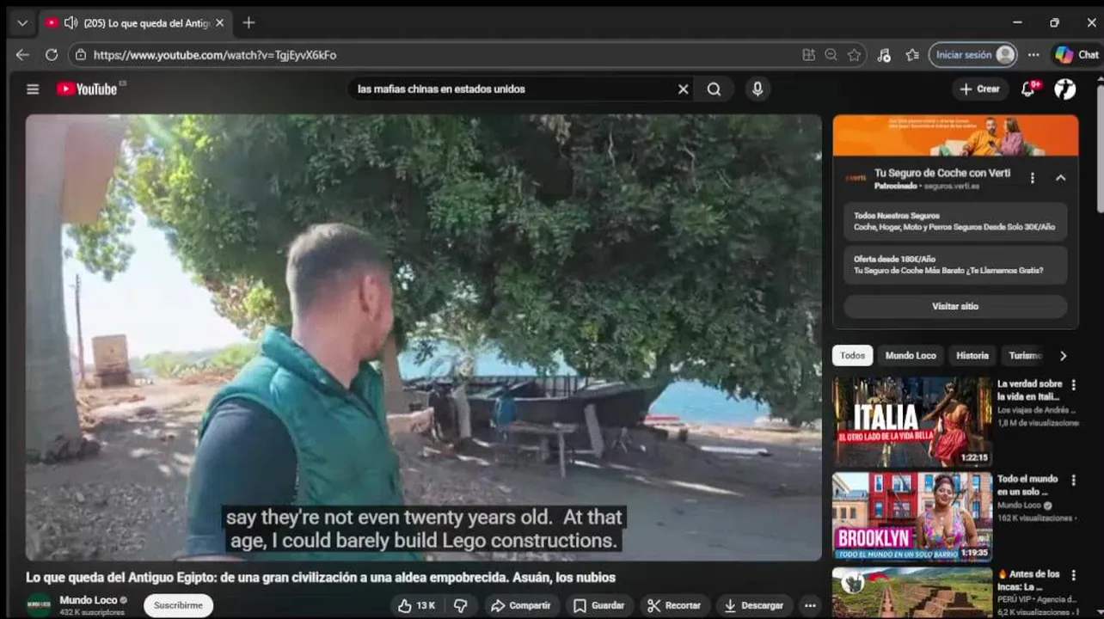Open the Mundo Loco channel avatar
The image size is (1104, 619).
(x=39, y=605)
